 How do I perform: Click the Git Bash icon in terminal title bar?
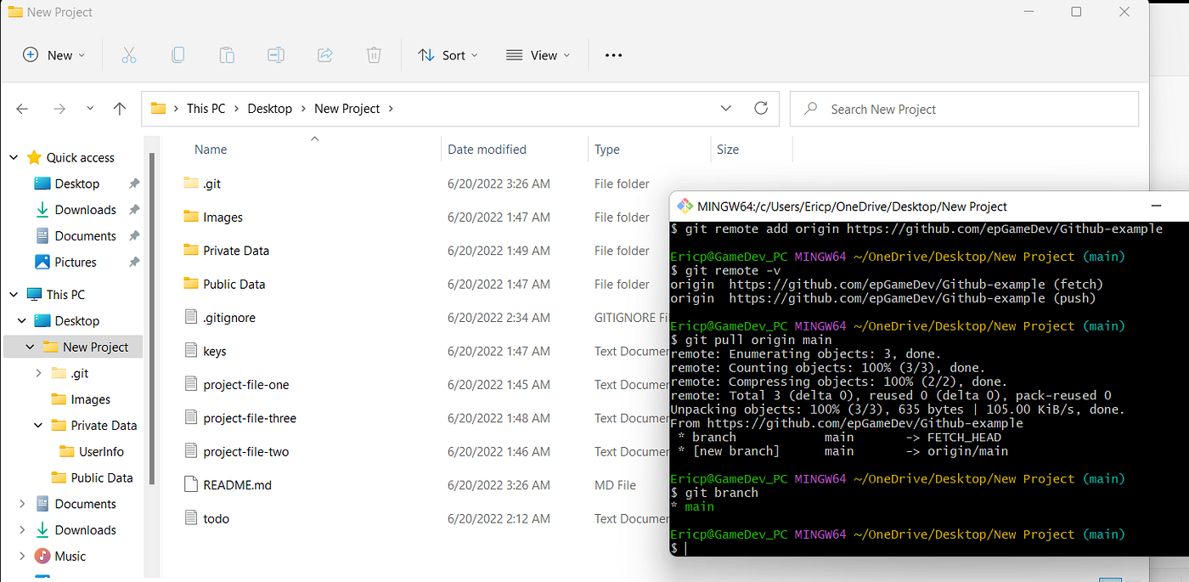click(x=685, y=206)
